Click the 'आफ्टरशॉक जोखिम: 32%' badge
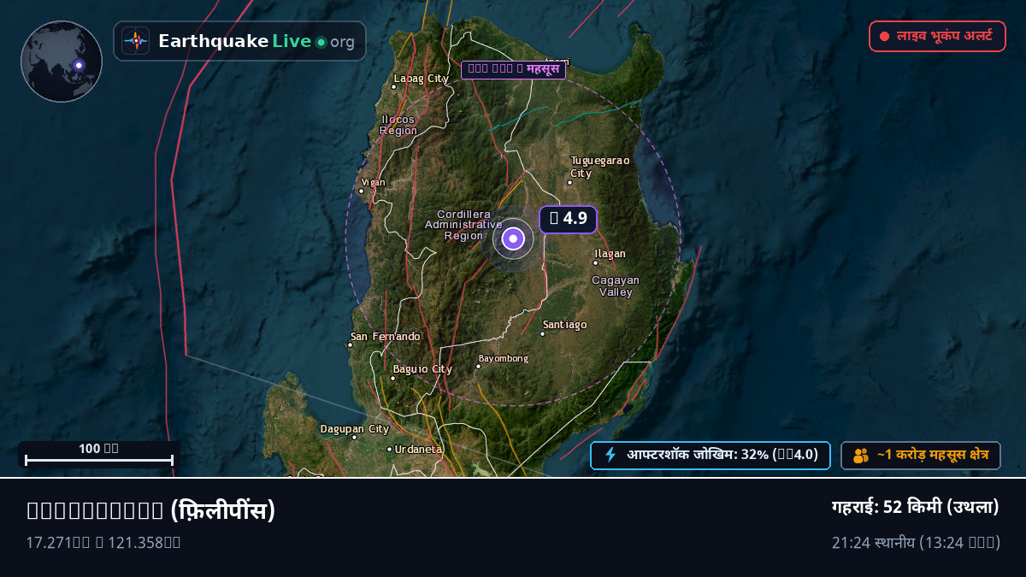 click(x=711, y=456)
